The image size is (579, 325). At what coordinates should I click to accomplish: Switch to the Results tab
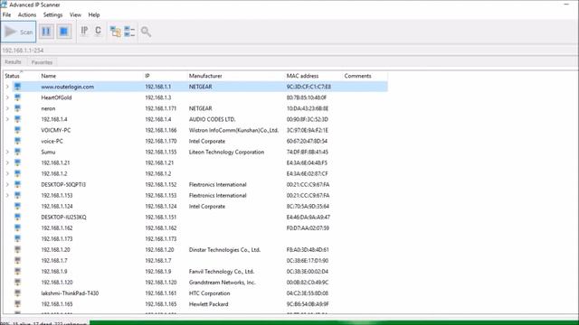click(13, 62)
